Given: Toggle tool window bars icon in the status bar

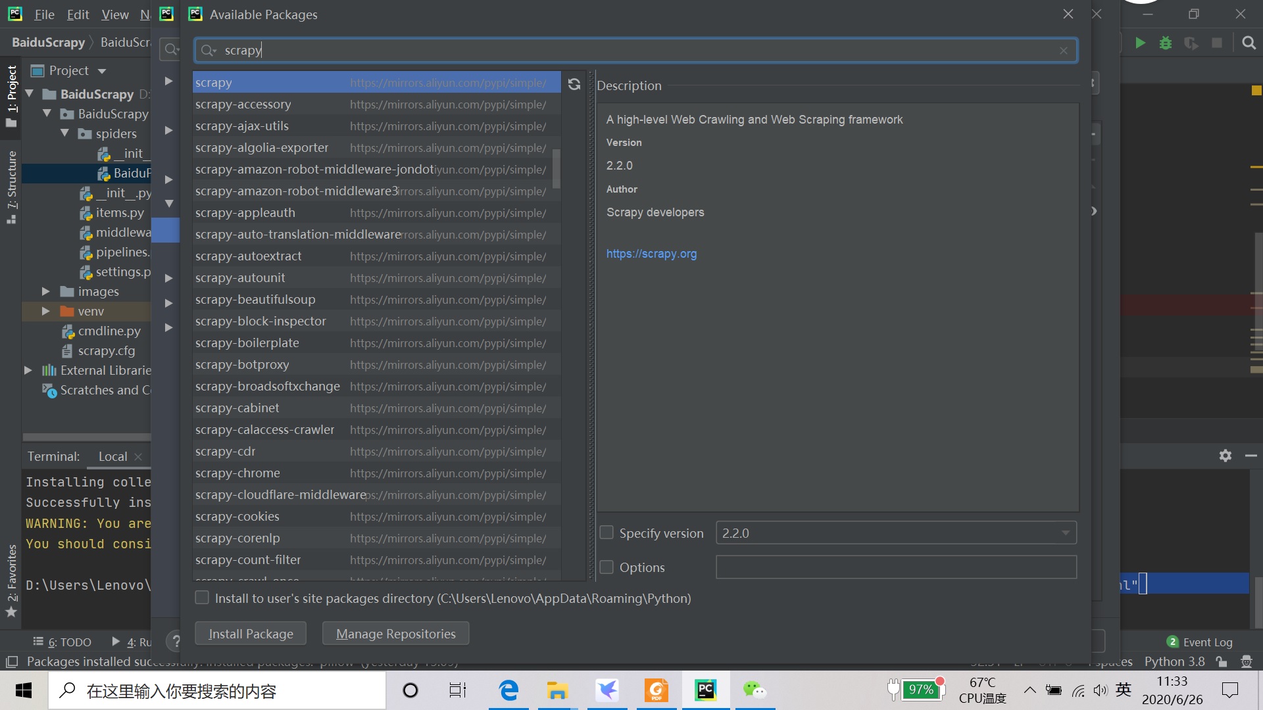Looking at the screenshot, I should click(x=11, y=661).
